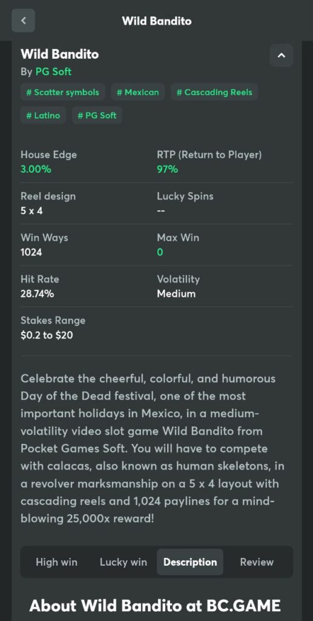The image size is (313, 621).
Task: Open the Latino tag
Action: (x=43, y=115)
